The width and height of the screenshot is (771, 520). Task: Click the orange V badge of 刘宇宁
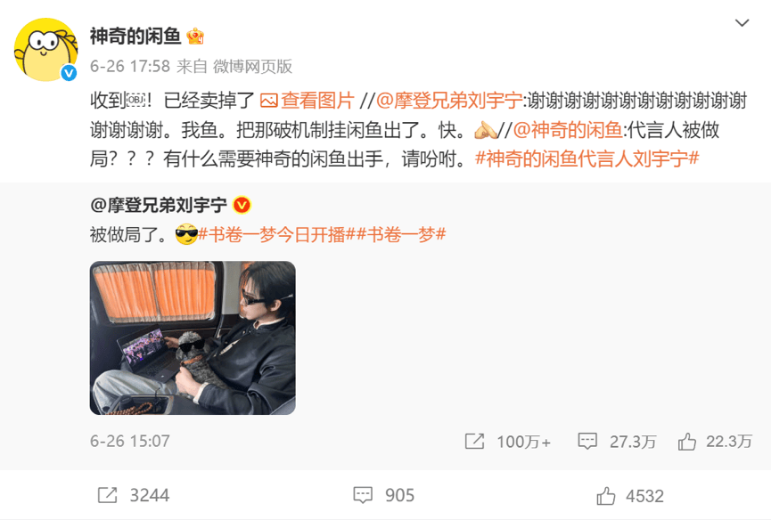point(242,205)
